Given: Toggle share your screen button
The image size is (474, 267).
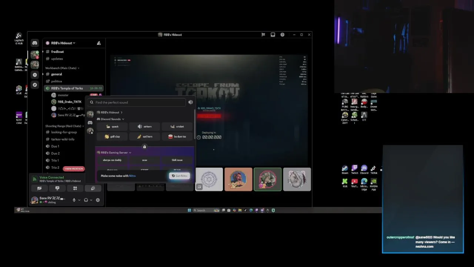Looking at the screenshot, I should coord(57,188).
